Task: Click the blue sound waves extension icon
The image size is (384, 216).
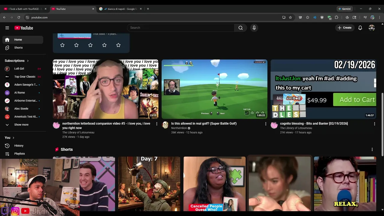Action: (315, 17)
